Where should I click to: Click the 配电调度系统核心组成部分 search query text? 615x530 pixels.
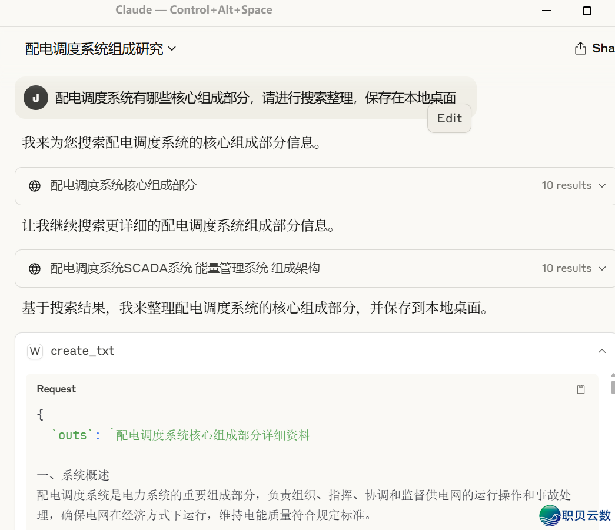pyautogui.click(x=123, y=186)
